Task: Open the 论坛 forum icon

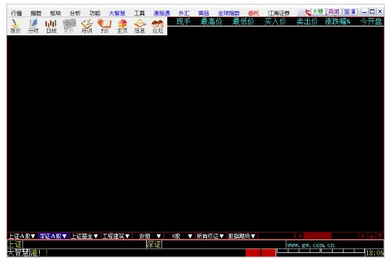Action: [158, 26]
